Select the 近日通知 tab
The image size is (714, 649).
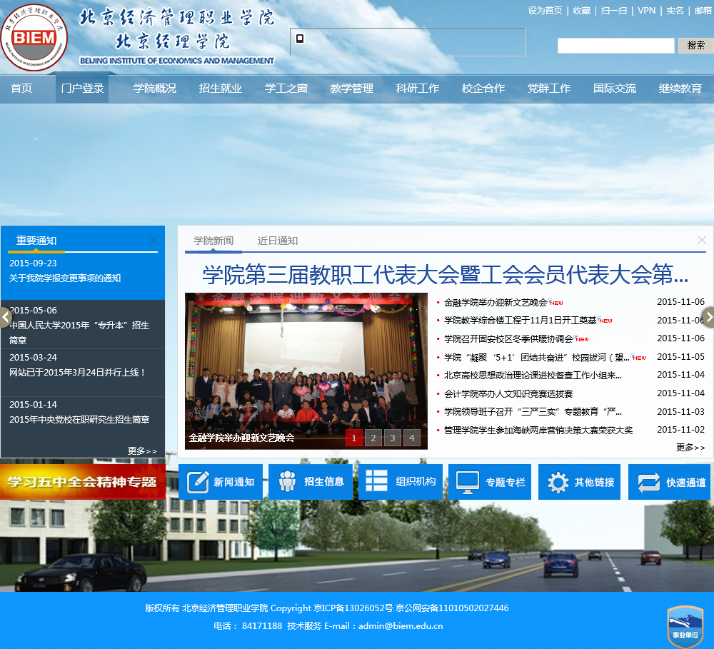point(278,241)
